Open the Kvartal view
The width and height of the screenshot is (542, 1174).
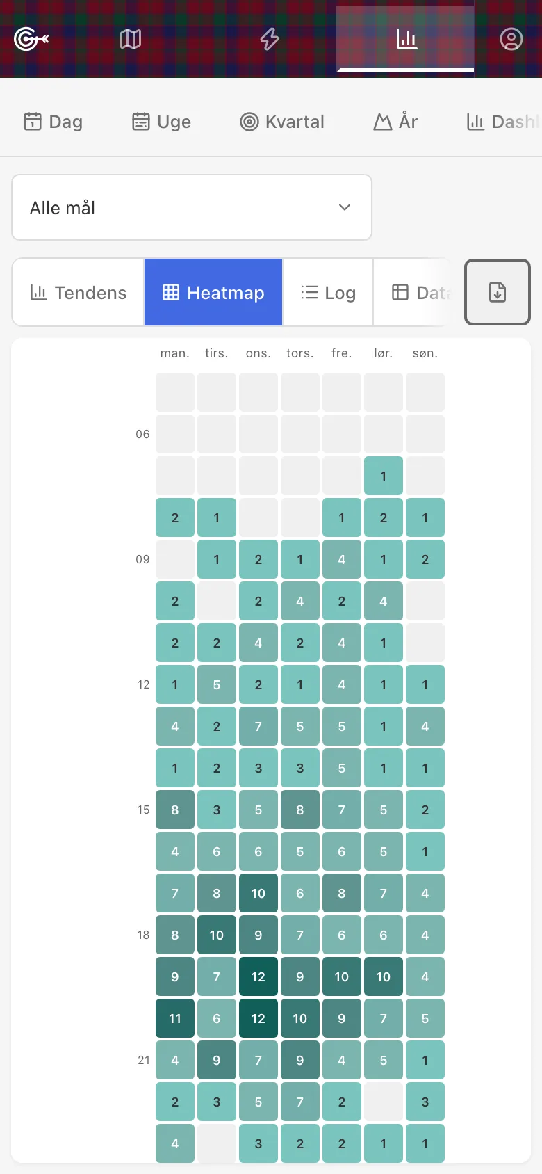coord(282,122)
